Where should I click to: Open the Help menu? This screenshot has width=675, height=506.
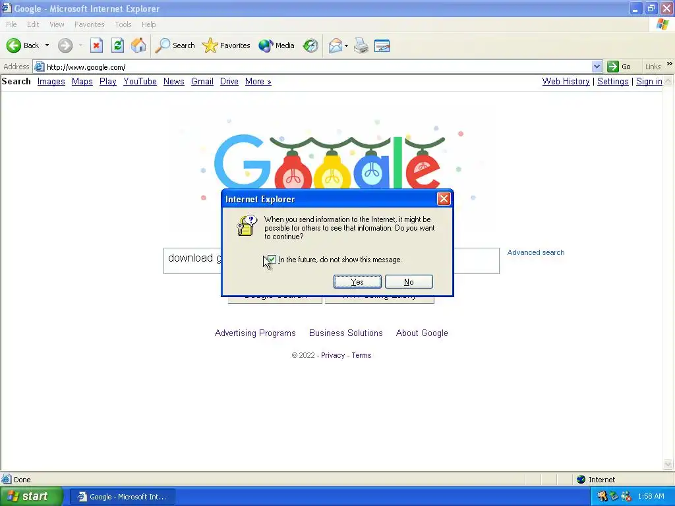click(x=149, y=24)
